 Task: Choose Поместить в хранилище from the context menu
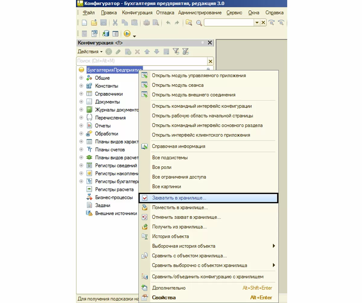pos(208,208)
